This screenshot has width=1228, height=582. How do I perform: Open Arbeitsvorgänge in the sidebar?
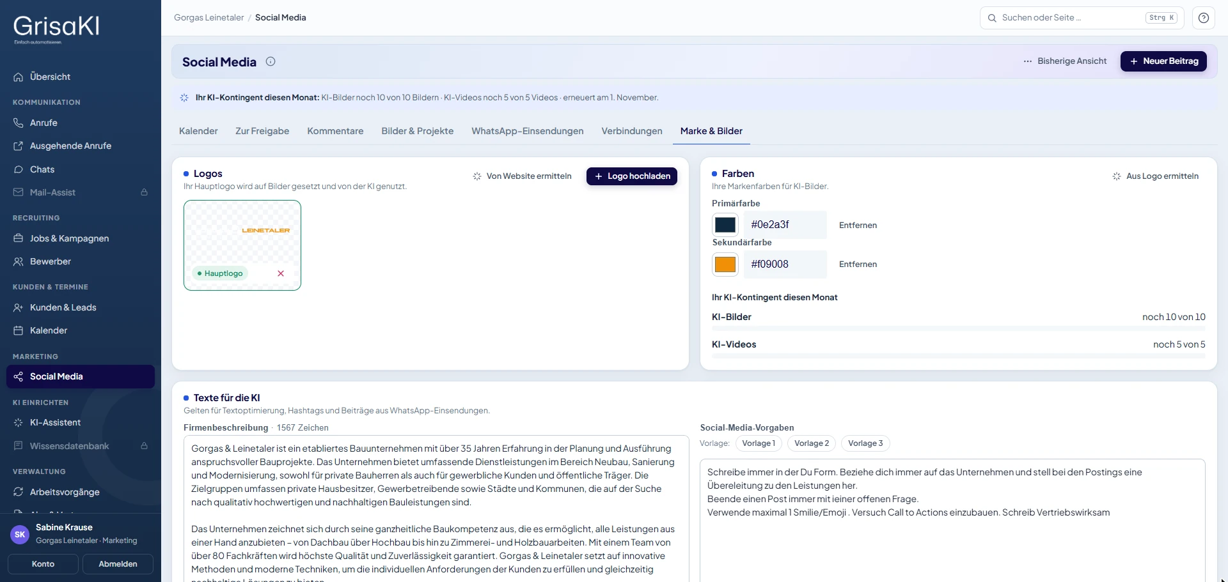click(81, 492)
